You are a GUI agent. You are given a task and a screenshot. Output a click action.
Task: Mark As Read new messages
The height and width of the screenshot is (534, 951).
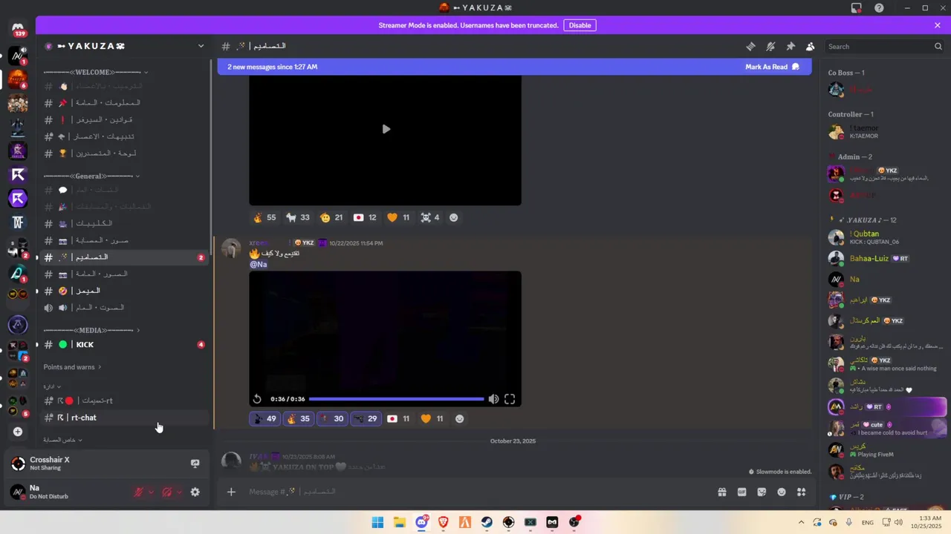pyautogui.click(x=773, y=67)
